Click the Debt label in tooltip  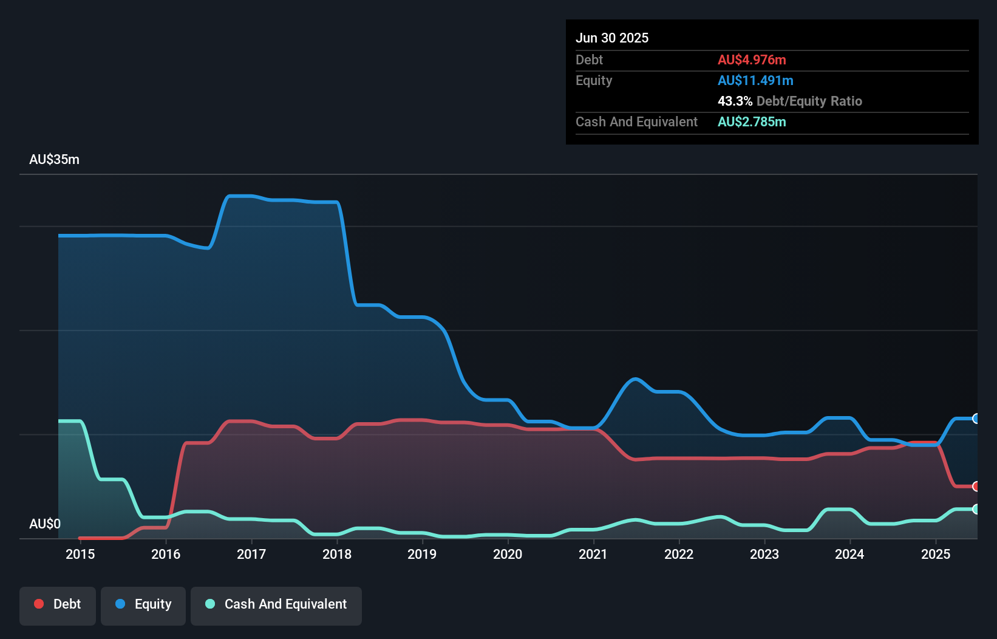point(589,60)
